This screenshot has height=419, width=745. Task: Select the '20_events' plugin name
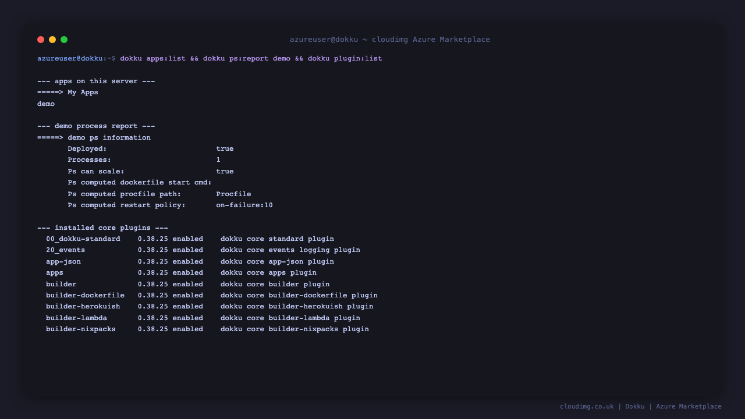[x=66, y=250]
